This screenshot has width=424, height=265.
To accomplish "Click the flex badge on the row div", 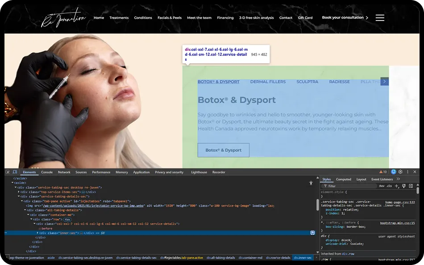I will [67, 219].
